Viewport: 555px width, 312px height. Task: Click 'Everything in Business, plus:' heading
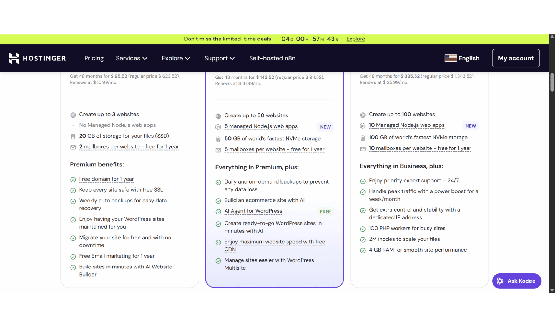401,166
